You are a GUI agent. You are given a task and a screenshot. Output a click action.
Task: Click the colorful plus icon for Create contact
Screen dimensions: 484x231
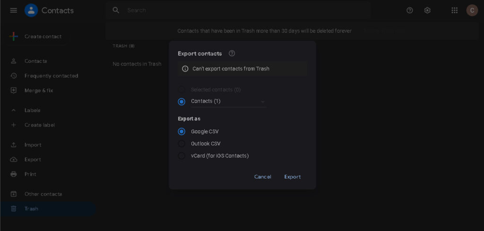pos(14,36)
